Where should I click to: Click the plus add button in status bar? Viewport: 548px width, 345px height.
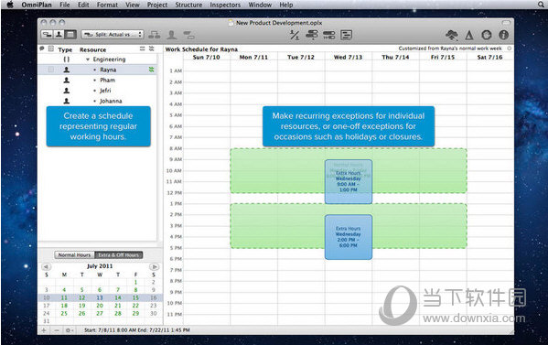tap(44, 330)
